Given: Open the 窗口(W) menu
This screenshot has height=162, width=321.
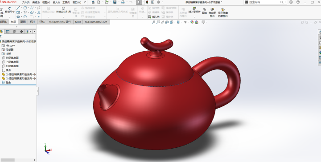Looking at the screenshot, I should [x=77, y=3].
